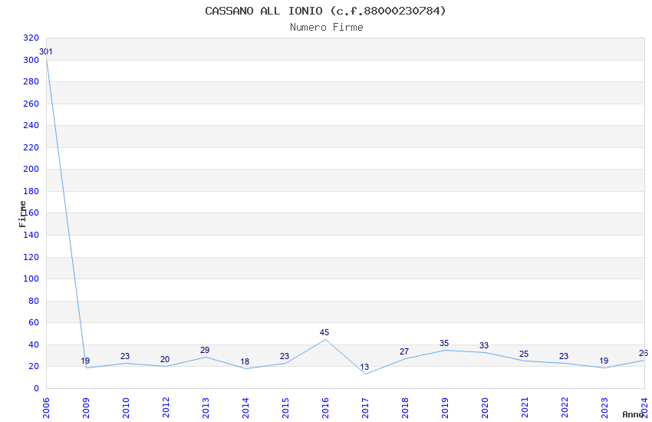
Task: Select the data label 20 at 2012
Action: (x=165, y=360)
